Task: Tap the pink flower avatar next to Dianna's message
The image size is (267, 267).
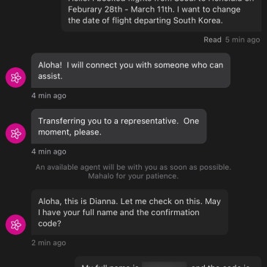Action: 15,225
